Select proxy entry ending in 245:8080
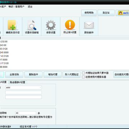The image size is (129, 129). (5, 52)
